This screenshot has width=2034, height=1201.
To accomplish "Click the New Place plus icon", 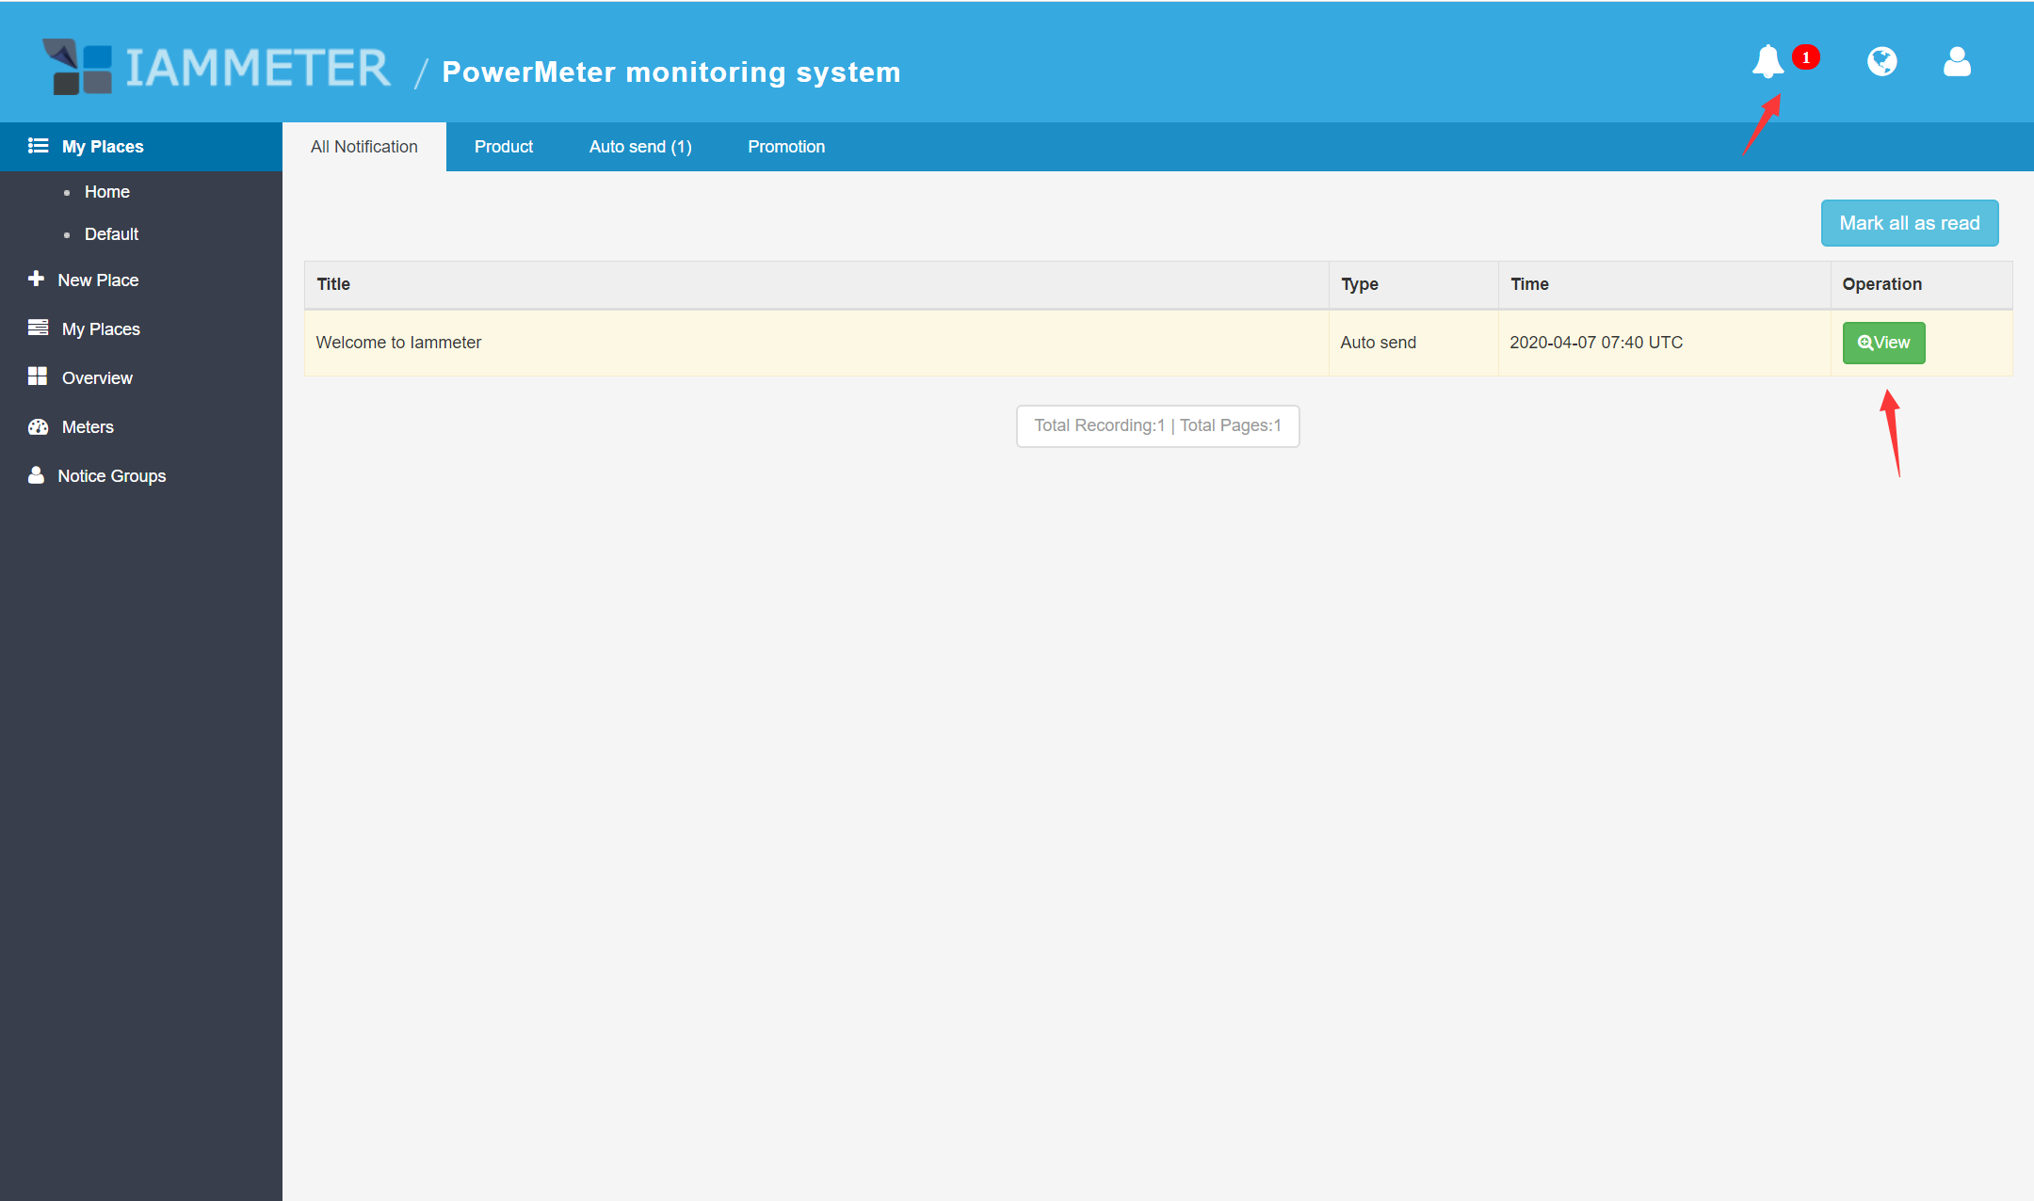I will tap(37, 279).
